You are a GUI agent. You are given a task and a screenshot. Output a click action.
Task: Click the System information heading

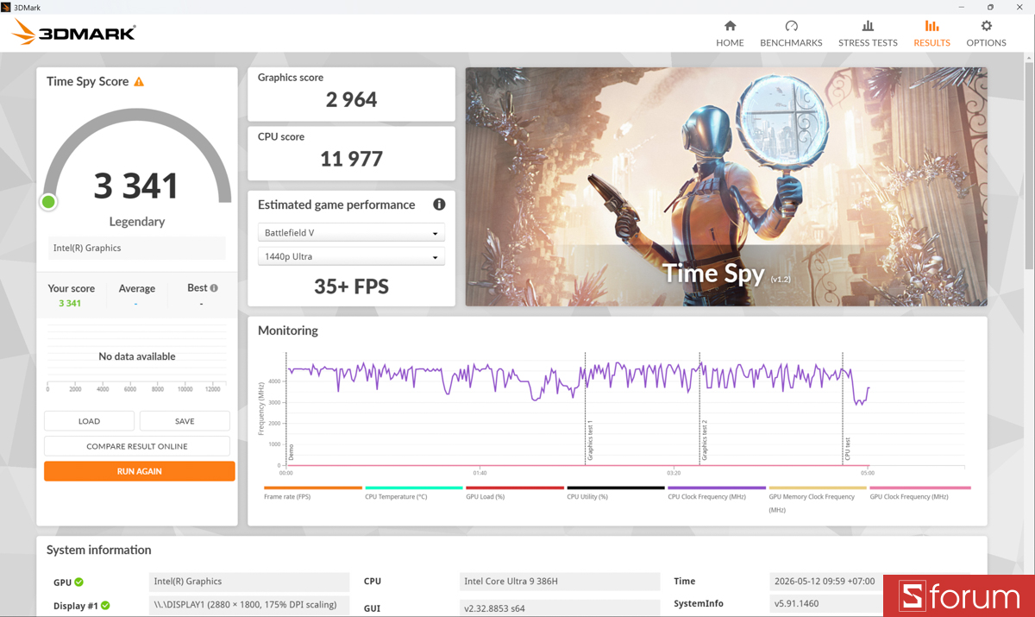[x=98, y=550]
